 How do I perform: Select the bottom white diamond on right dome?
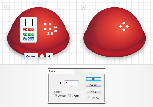124,30
